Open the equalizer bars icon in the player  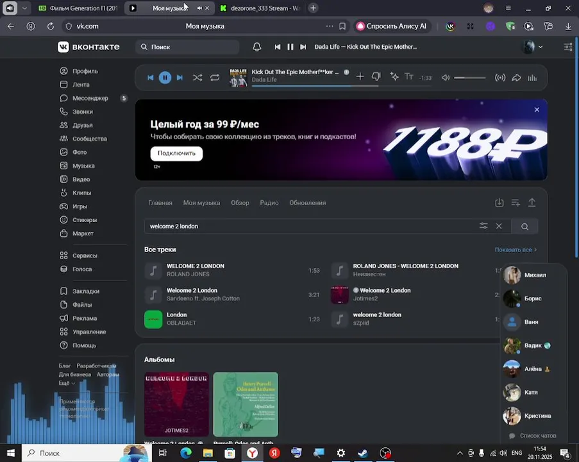coord(532,78)
